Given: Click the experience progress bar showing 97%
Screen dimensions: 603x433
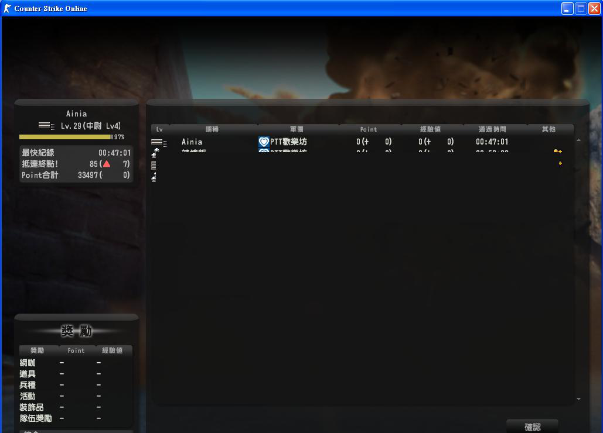Looking at the screenshot, I should click(66, 137).
